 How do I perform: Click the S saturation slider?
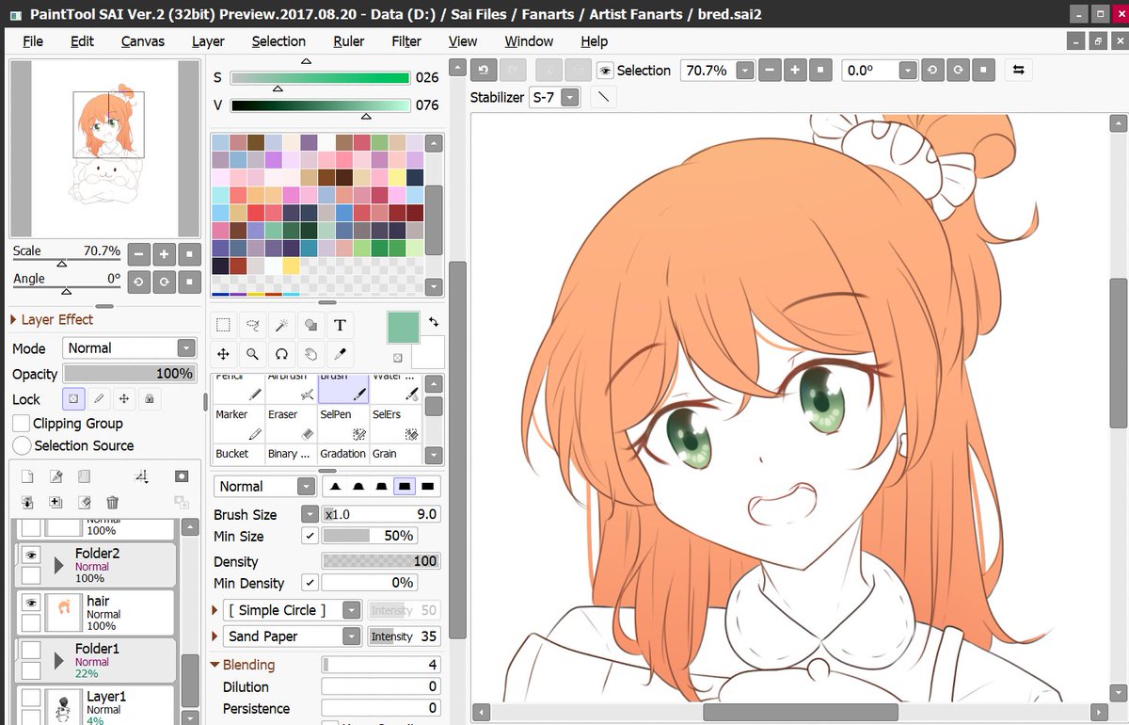point(320,78)
